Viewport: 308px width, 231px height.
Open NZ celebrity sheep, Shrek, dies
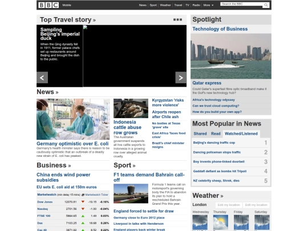click(216, 181)
